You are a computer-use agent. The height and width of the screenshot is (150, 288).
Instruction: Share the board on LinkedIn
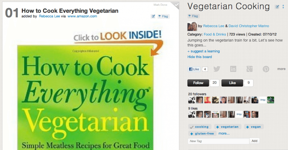233,69
